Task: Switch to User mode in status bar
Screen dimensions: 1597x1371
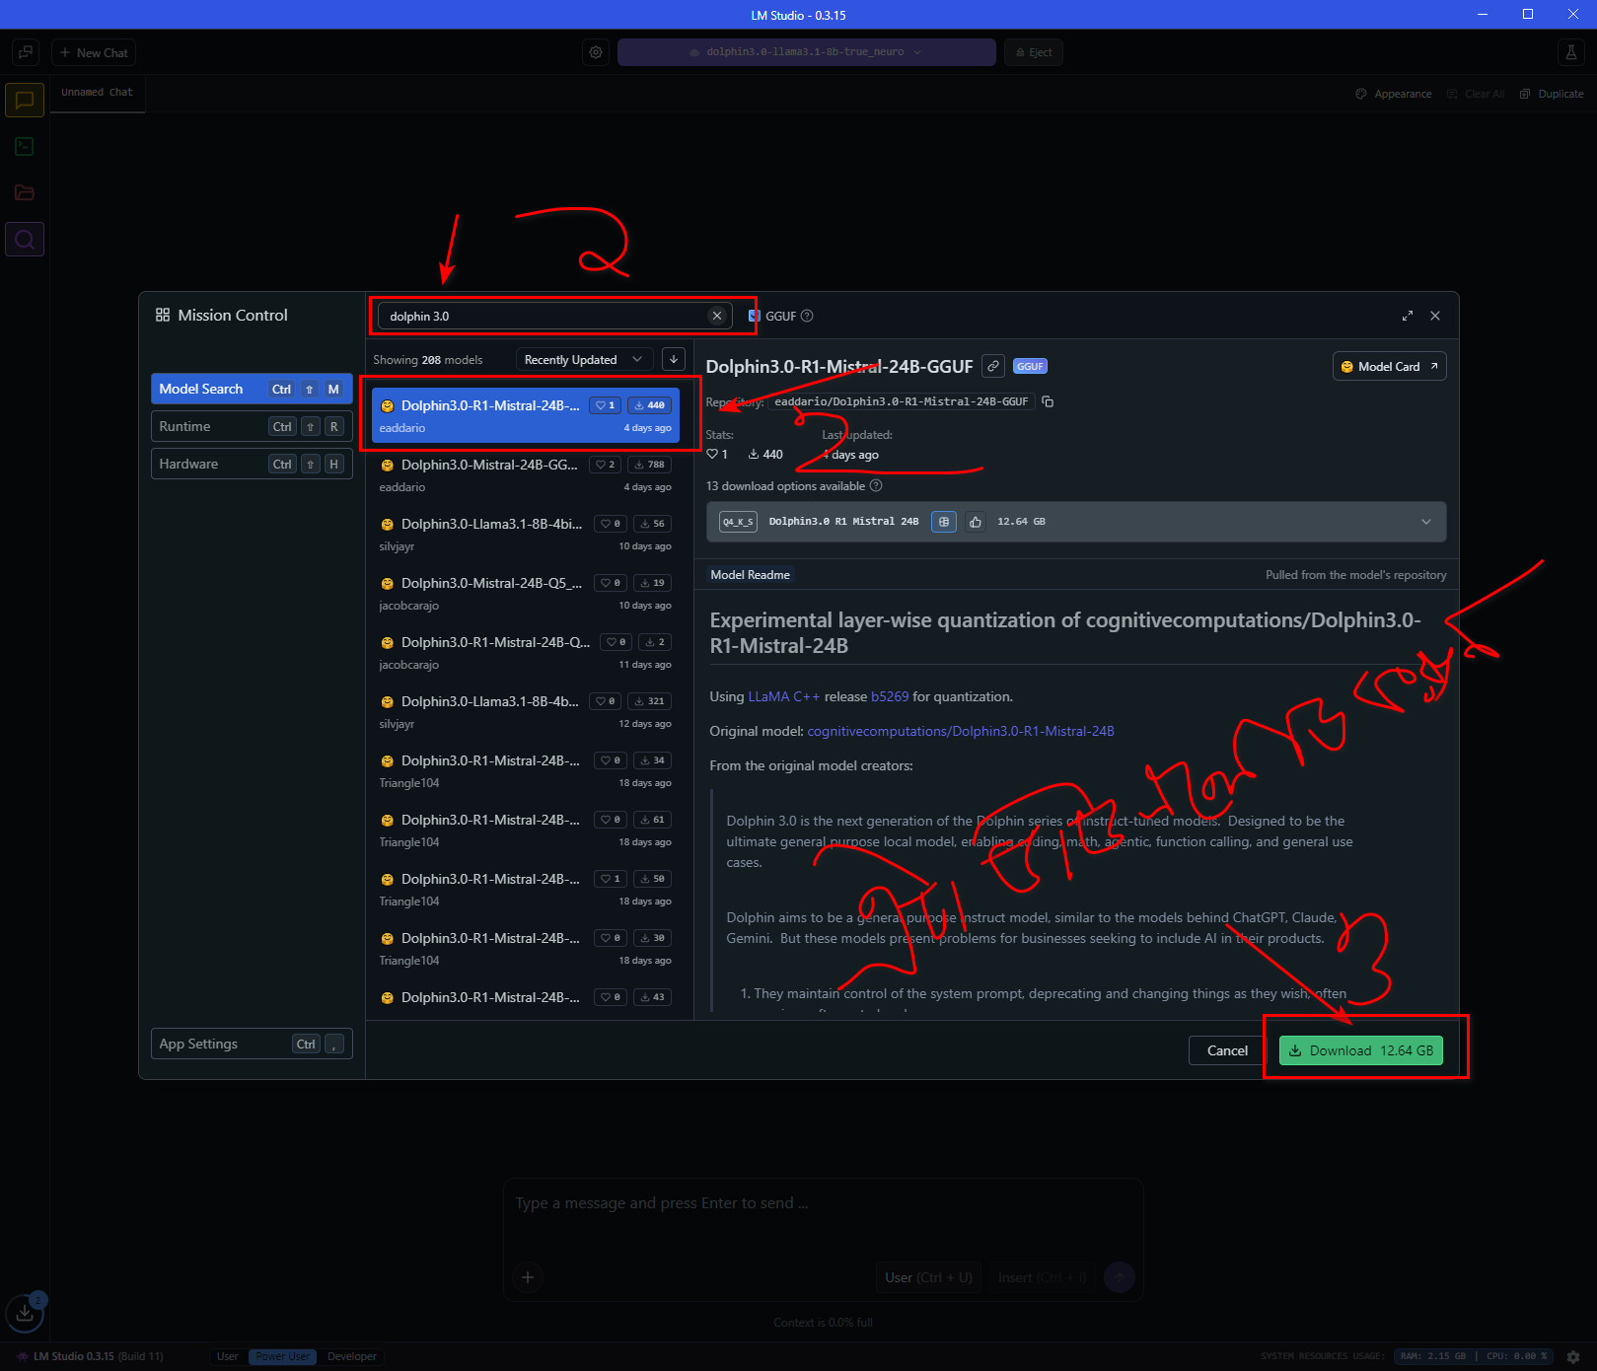Action: [x=227, y=1356]
